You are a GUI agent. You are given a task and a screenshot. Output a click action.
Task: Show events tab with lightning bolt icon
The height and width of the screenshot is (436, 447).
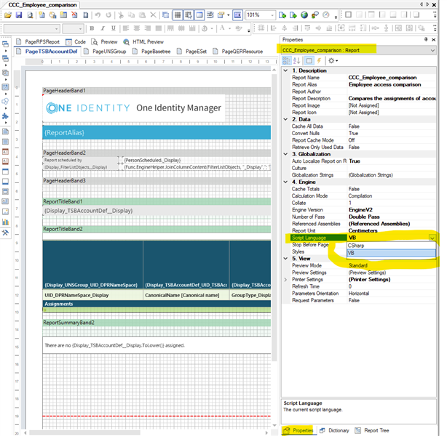tap(319, 60)
